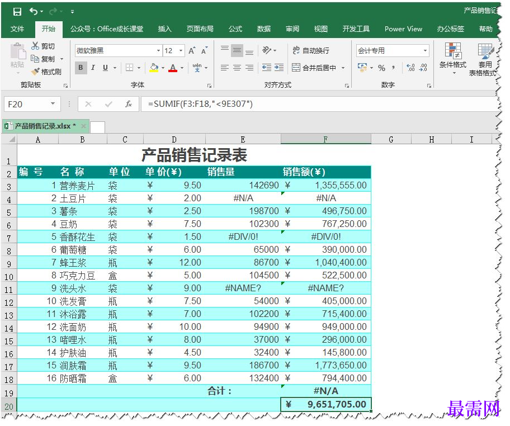Open the alignment group dialog launcher

coord(347,86)
